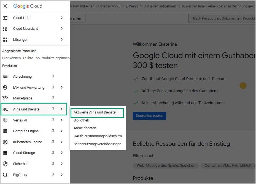Click the Kubernetes Engine icon

(5, 142)
